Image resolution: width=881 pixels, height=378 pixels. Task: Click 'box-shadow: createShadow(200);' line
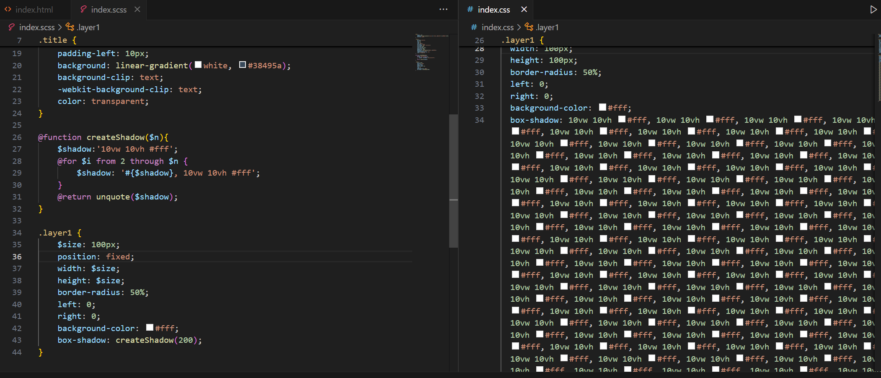pos(130,340)
